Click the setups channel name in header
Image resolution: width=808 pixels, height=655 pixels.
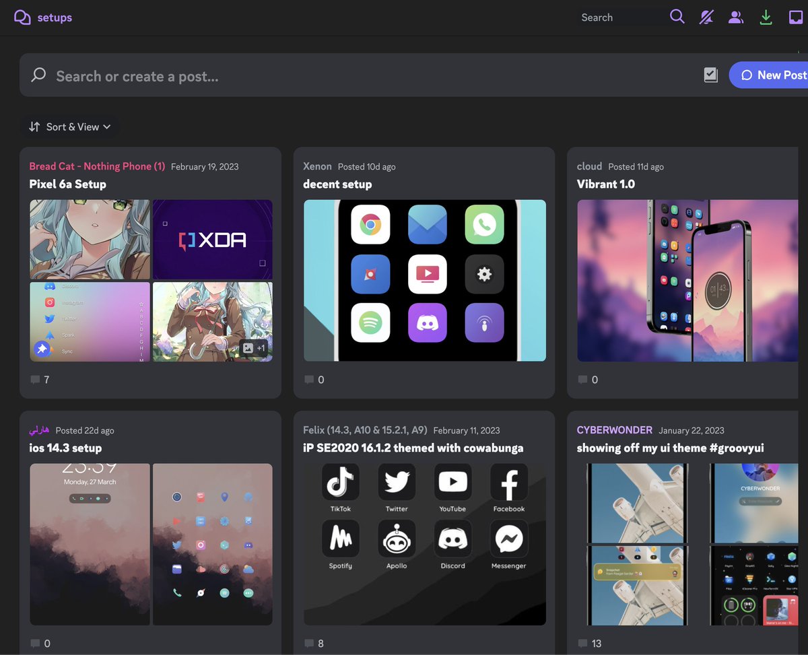55,18
